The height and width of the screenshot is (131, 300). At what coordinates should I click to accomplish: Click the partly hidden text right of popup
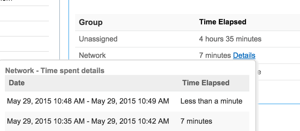coord(258,72)
